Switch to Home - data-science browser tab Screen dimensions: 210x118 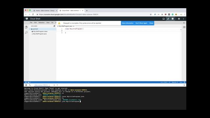coord(45,10)
